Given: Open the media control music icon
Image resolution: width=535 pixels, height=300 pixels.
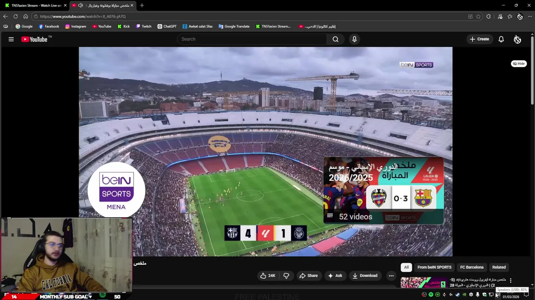Looking at the screenshot, I should tap(500, 16).
